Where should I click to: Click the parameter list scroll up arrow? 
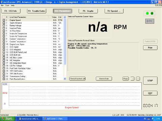coord(65,17)
